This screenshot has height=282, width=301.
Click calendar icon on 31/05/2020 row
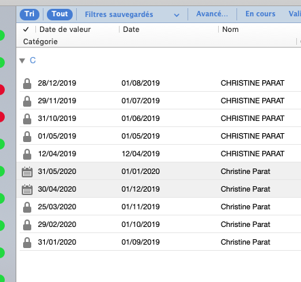click(27, 172)
